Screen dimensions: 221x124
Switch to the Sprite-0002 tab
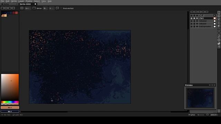point(28,4)
